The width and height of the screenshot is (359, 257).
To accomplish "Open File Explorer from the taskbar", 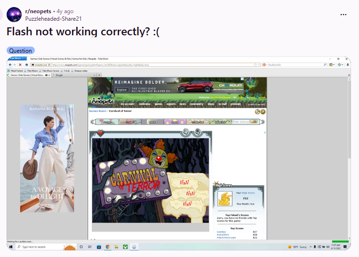I will 117,247.
